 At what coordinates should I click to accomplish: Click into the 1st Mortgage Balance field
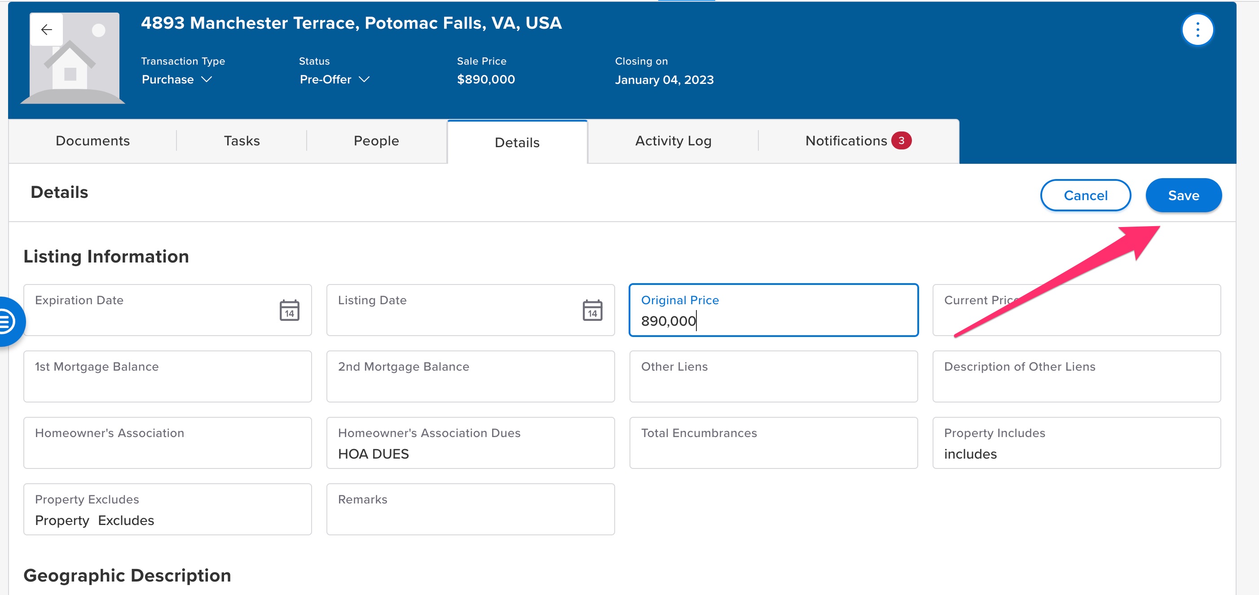point(167,376)
